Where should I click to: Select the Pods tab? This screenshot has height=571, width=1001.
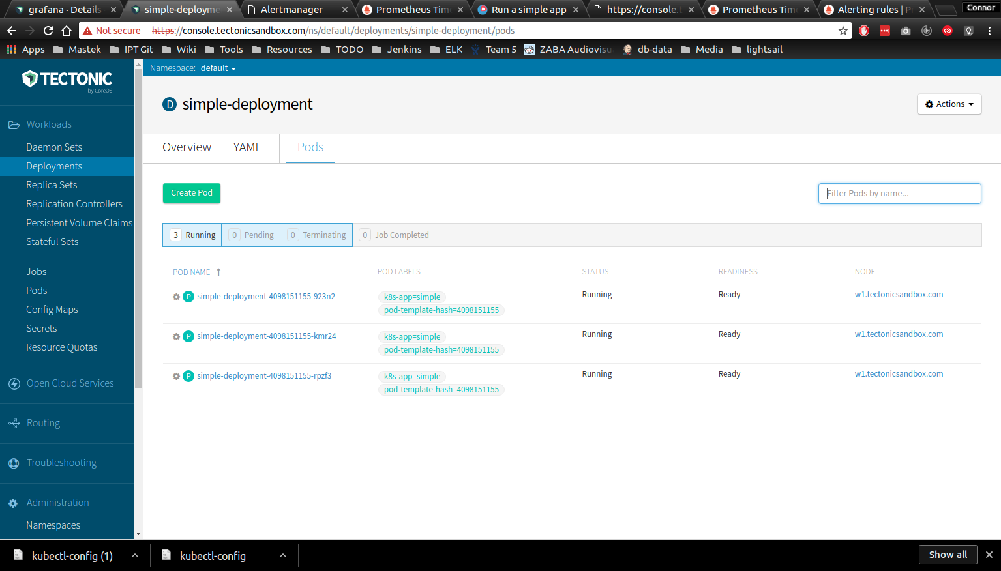pos(310,147)
